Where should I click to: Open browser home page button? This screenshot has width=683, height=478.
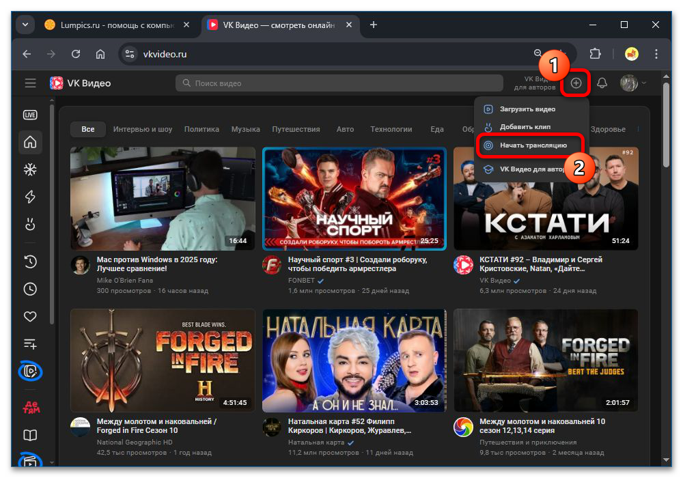click(x=100, y=54)
